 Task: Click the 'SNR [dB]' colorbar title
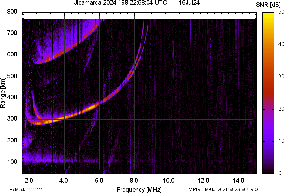(x=268, y=5)
